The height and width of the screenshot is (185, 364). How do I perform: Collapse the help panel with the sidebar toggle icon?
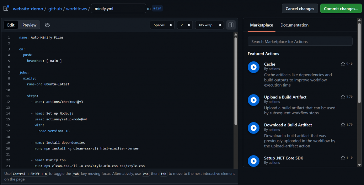pos(231,25)
